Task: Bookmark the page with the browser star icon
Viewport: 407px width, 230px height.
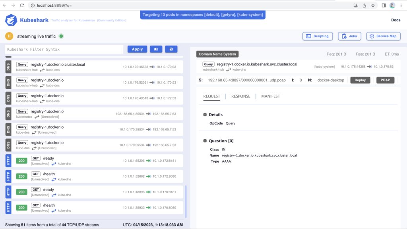Action: [372, 6]
